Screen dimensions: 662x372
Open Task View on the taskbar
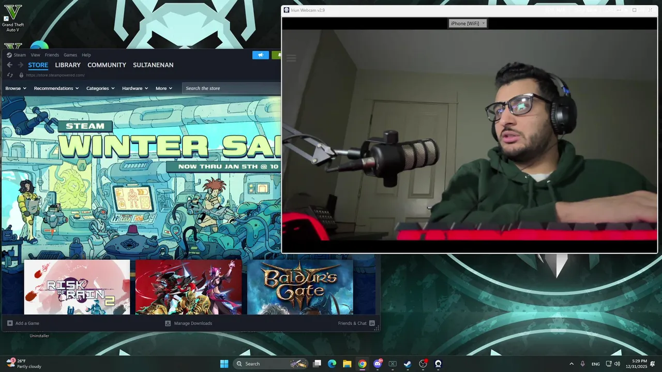[x=317, y=364]
